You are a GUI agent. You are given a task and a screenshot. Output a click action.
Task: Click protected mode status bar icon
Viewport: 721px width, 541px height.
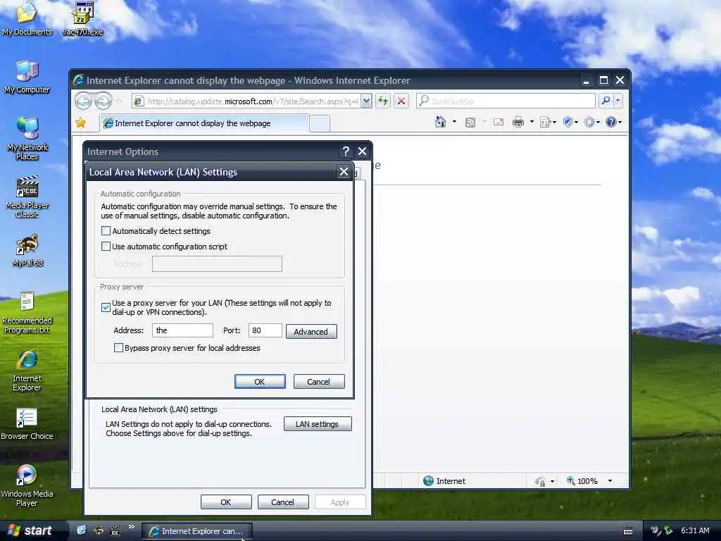(540, 481)
